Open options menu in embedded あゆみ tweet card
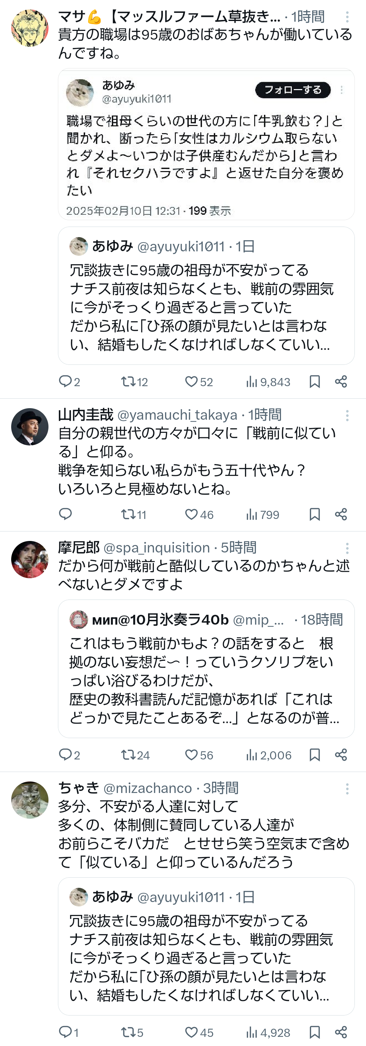This screenshot has height=1046, width=366. coord(342,90)
